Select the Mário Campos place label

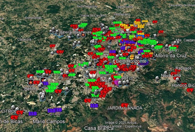(49, 122)
